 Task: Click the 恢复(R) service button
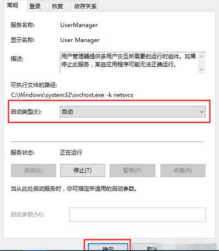tap(183, 171)
